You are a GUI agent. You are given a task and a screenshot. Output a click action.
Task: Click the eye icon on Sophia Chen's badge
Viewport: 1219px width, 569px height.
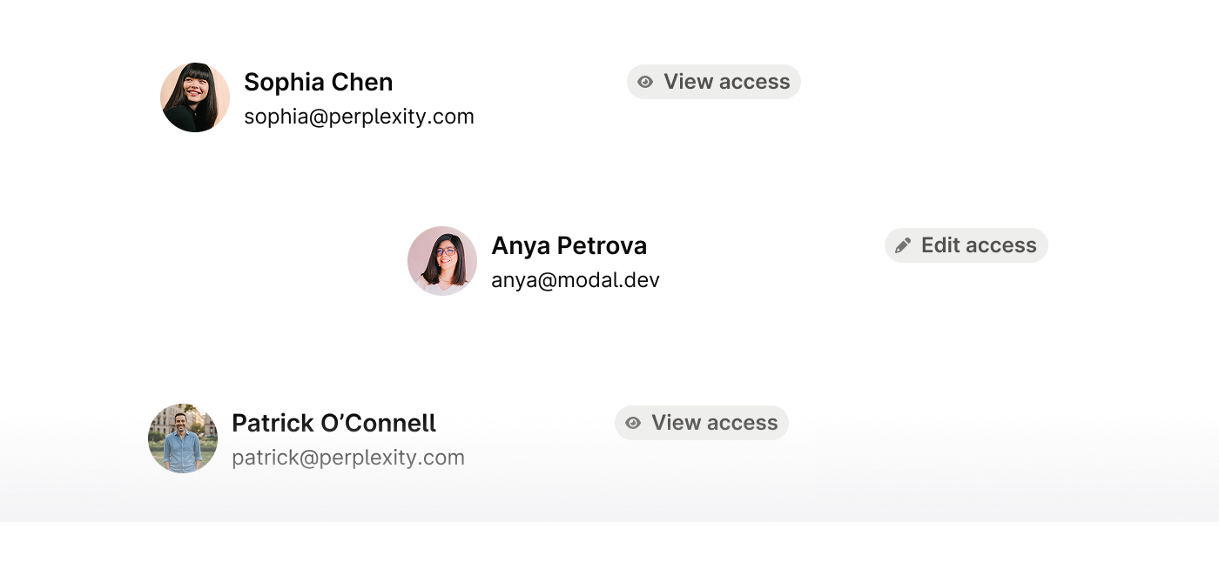(645, 82)
